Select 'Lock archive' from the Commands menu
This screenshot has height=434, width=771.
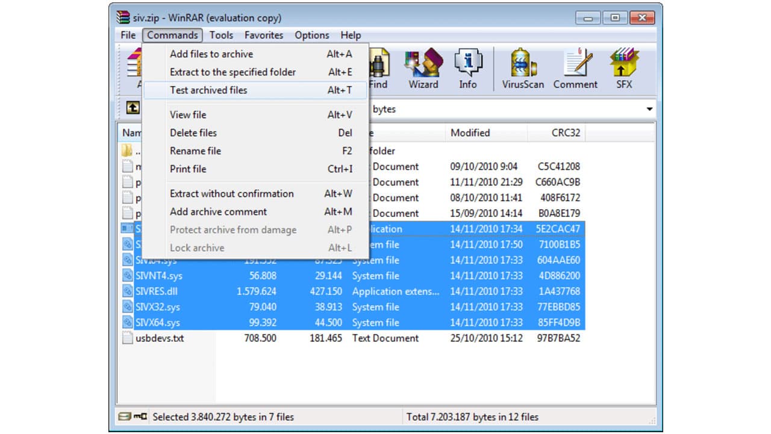tap(197, 248)
